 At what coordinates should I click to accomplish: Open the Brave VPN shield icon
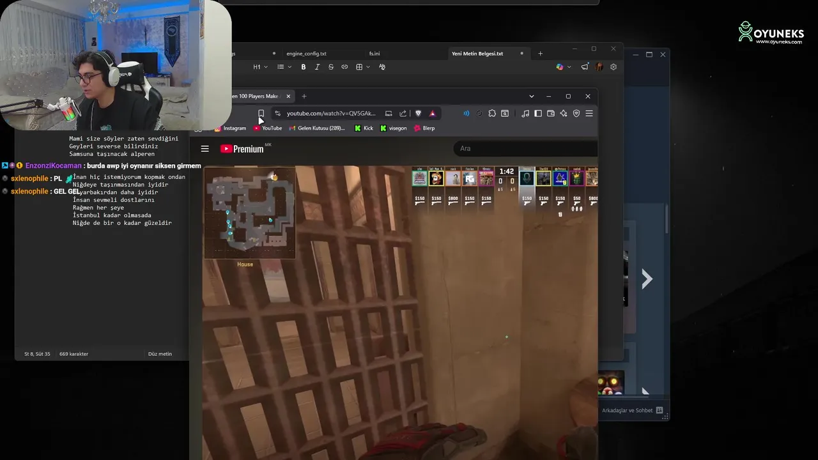point(576,114)
